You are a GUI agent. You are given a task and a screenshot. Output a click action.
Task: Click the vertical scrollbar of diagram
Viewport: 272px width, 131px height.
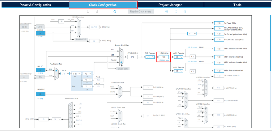tap(271, 43)
